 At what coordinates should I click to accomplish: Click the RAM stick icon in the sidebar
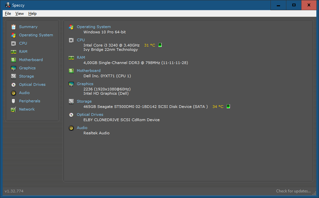(x=14, y=52)
